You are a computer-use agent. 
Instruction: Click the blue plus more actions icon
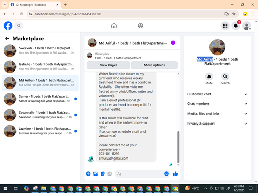pyautogui.click(x=88, y=174)
